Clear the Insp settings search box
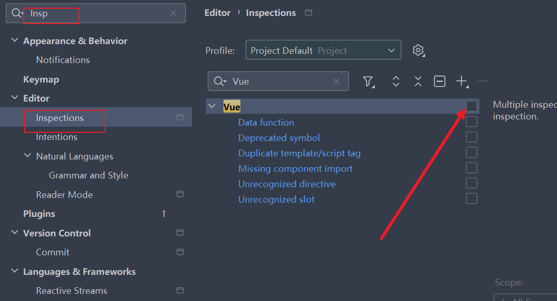This screenshot has width=557, height=301. tap(174, 13)
